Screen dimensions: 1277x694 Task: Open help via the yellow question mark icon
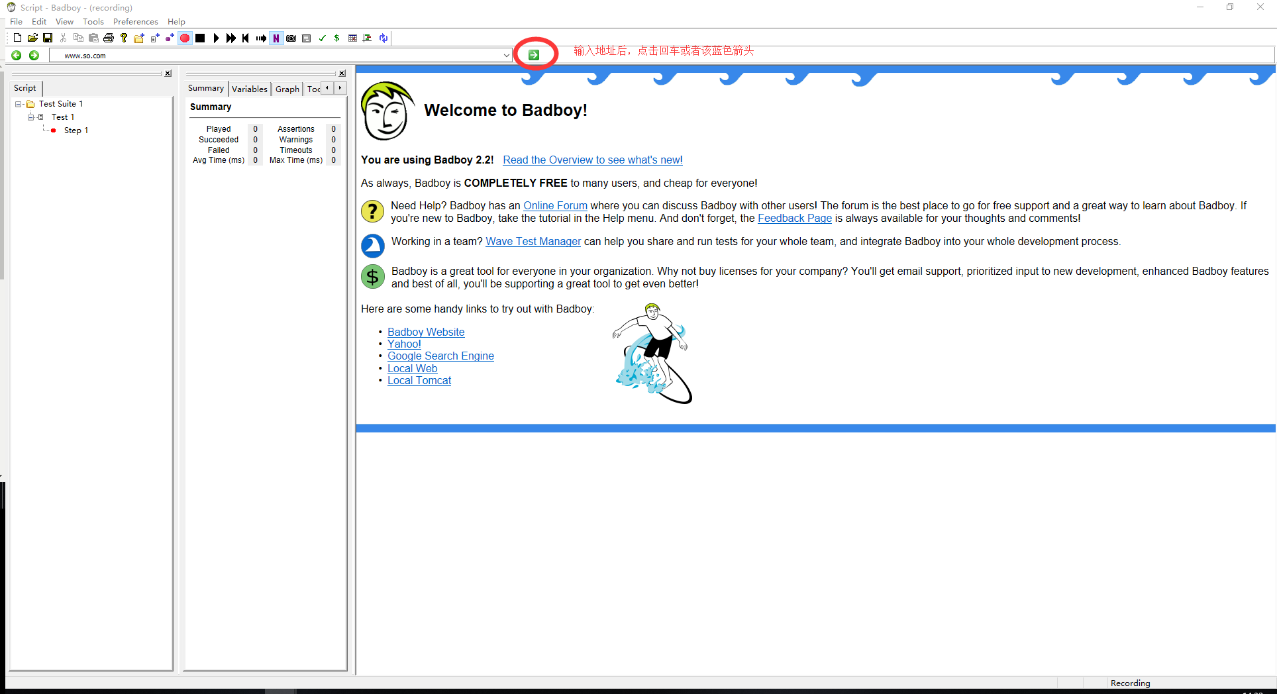pyautogui.click(x=124, y=38)
